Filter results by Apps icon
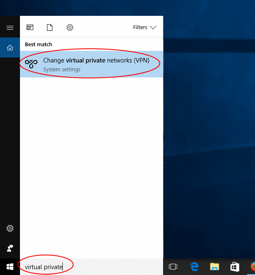Image resolution: width=255 pixels, height=275 pixels. [30, 27]
